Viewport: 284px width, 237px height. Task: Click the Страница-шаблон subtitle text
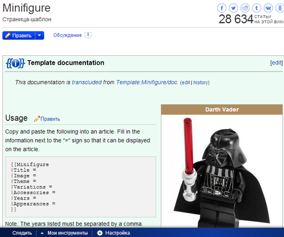(x=27, y=19)
